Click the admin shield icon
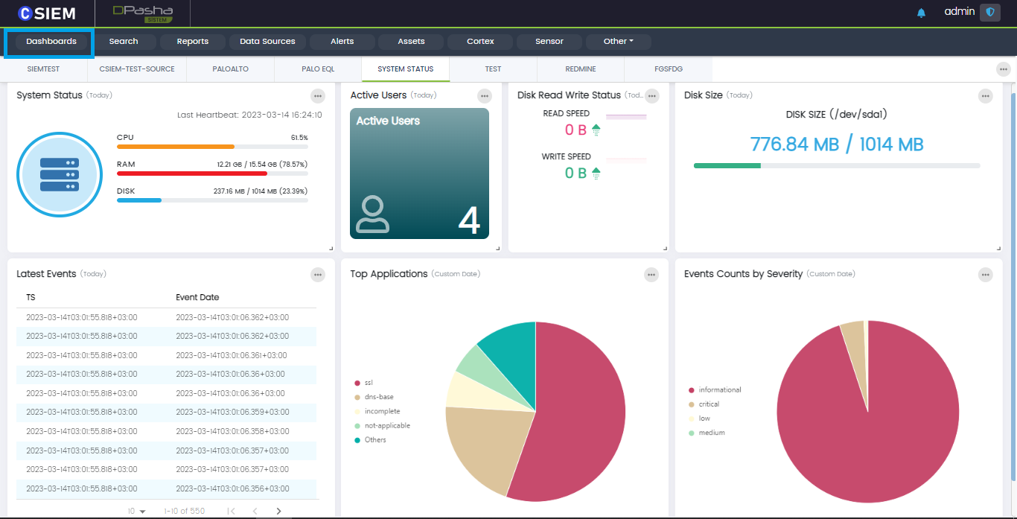 [989, 13]
